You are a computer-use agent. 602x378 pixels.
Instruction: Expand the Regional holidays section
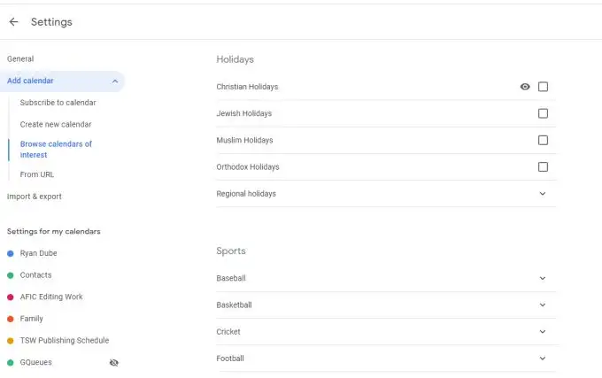pyautogui.click(x=543, y=193)
